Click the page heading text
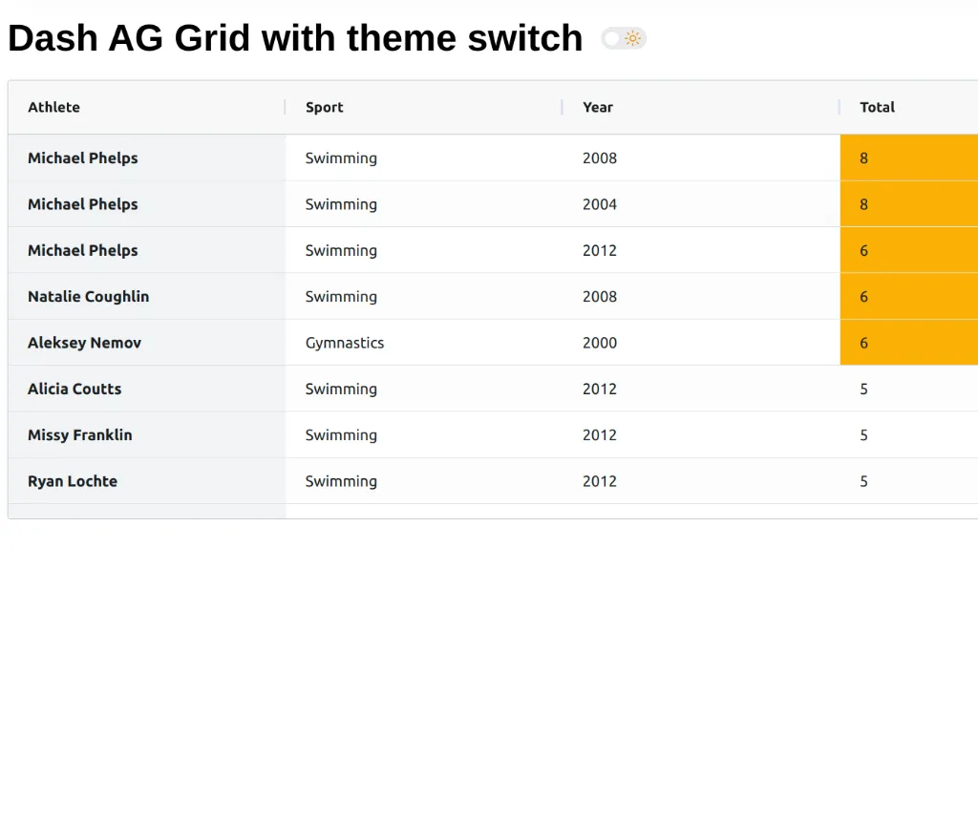The height and width of the screenshot is (822, 978). [x=295, y=38]
